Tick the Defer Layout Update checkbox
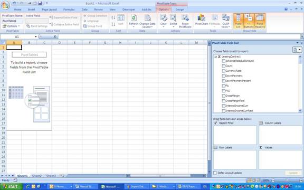 pyautogui.click(x=215, y=173)
